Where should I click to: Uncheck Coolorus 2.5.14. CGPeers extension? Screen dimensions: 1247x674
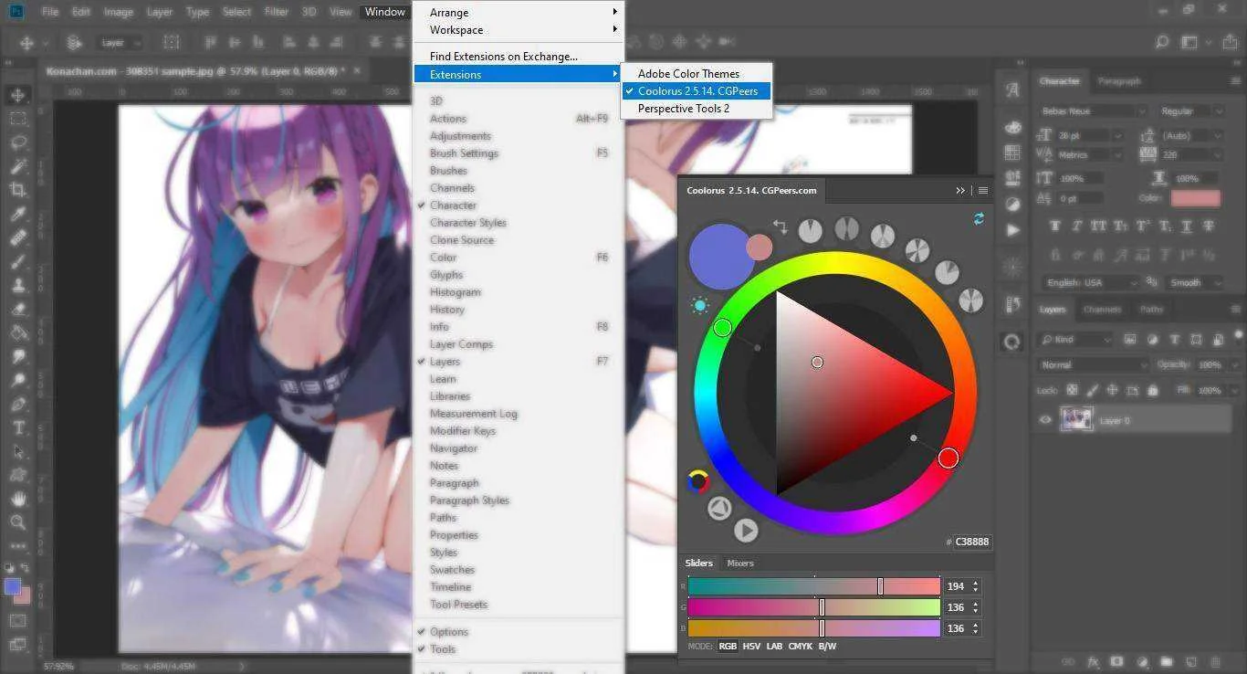[x=697, y=91]
